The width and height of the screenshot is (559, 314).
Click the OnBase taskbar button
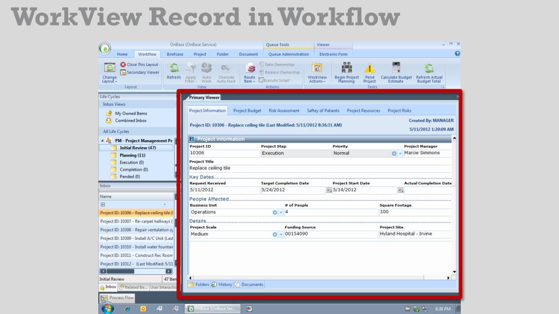(x=212, y=309)
